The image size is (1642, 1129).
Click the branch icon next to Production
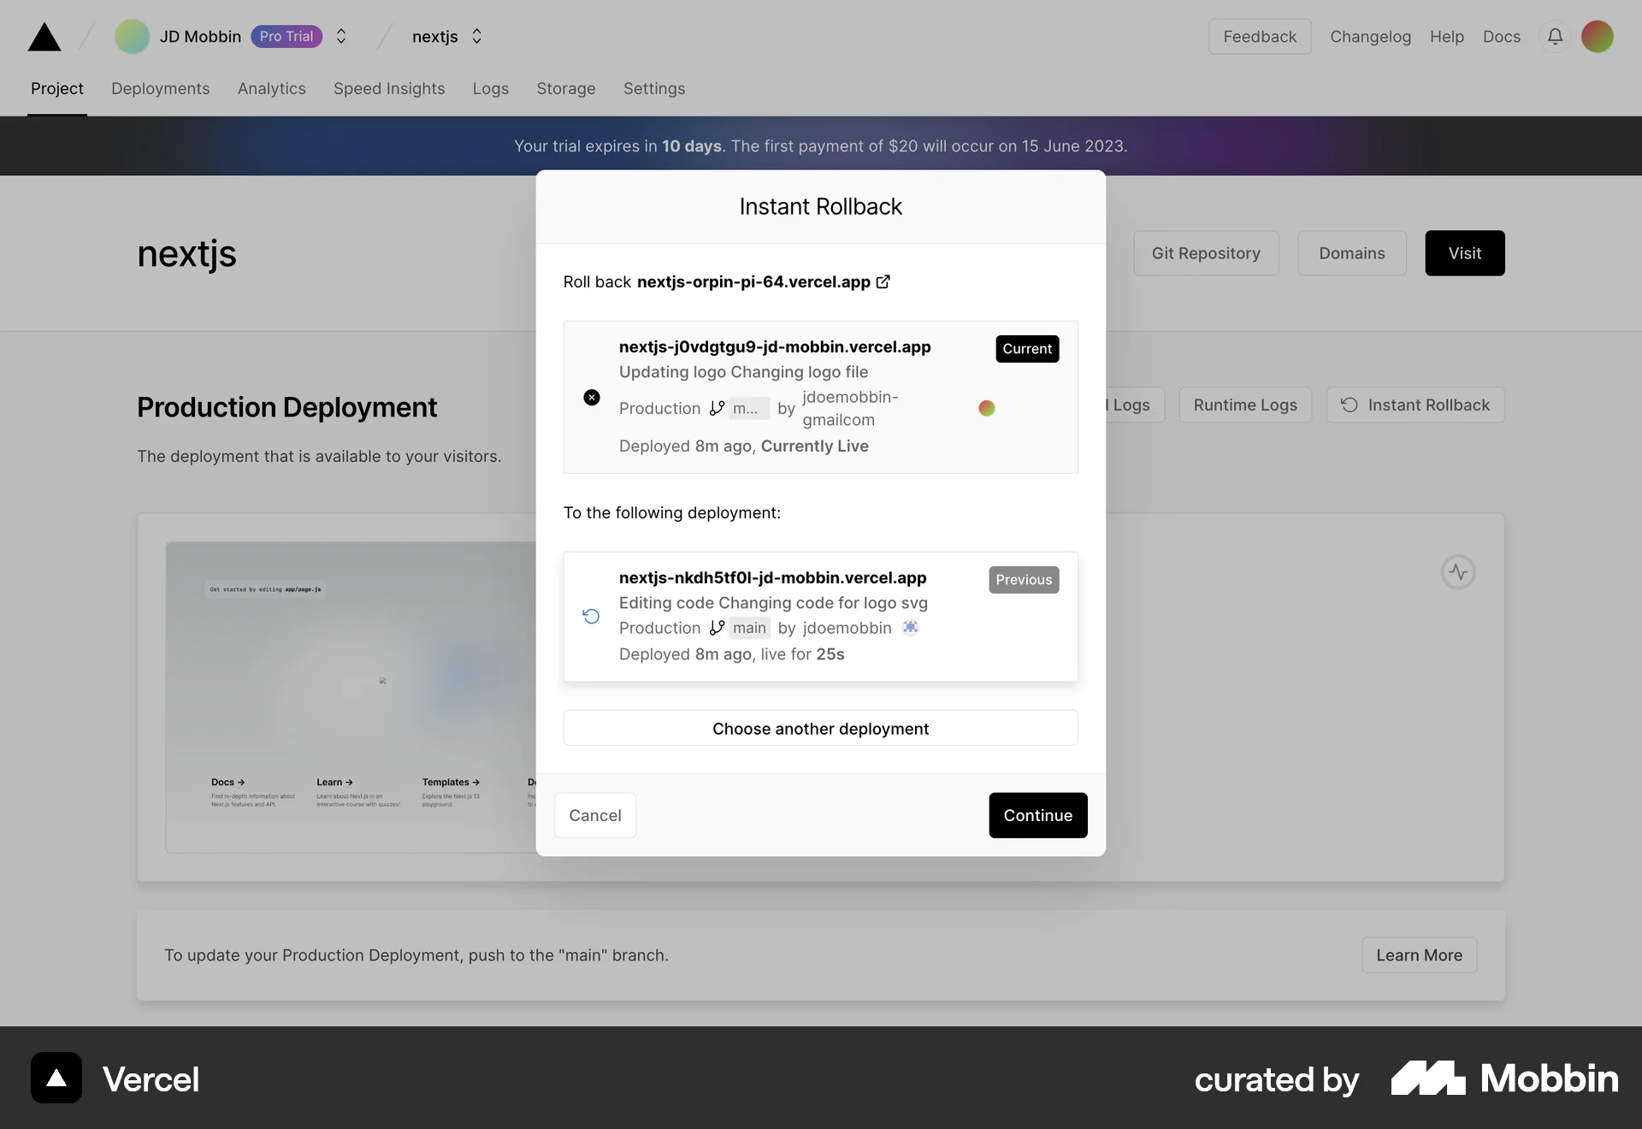[718, 409]
